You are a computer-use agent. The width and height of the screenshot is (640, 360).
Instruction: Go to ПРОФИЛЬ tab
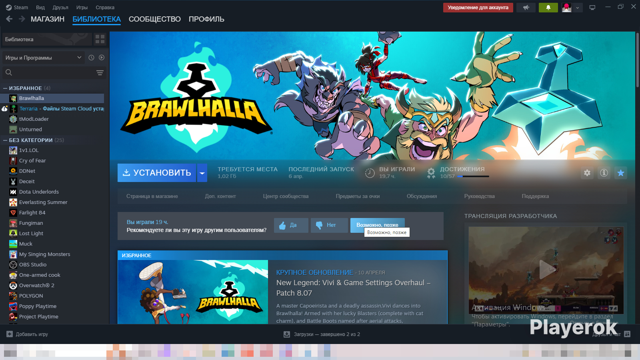pos(206,19)
